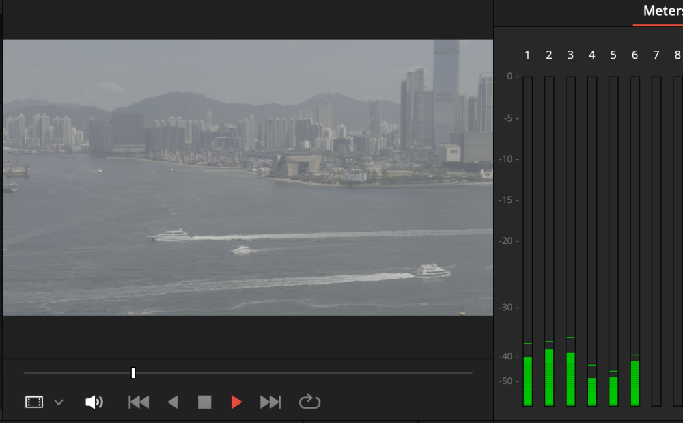683x423 pixels.
Task: Toggle loop playback
Action: tap(309, 402)
